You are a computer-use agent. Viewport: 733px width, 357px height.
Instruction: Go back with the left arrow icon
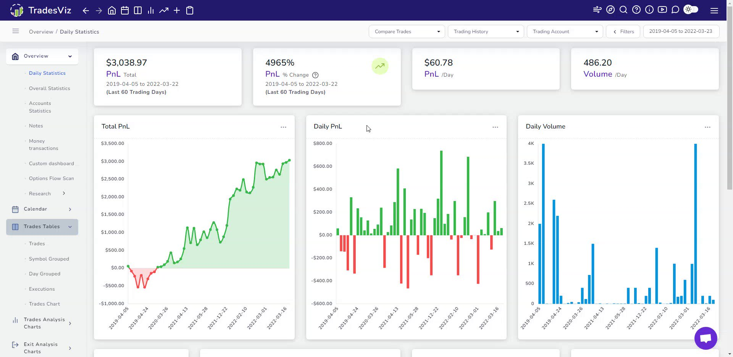(86, 11)
